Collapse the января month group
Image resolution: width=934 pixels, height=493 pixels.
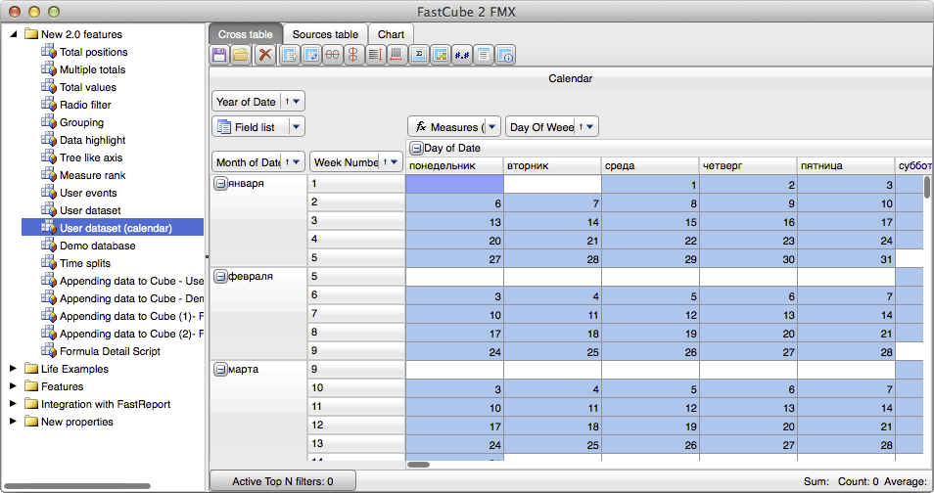pos(220,183)
